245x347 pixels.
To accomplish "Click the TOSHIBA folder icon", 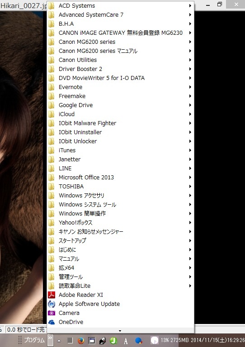I will (x=52, y=186).
